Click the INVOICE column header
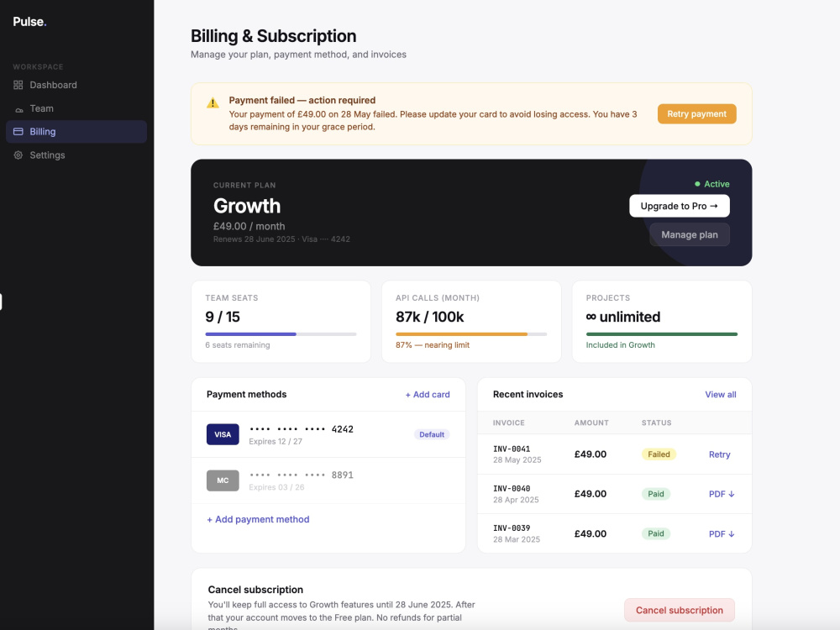The height and width of the screenshot is (630, 840). [x=509, y=423]
